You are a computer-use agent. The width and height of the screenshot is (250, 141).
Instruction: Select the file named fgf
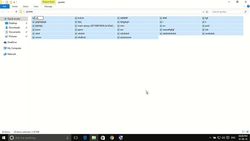tap(206, 18)
